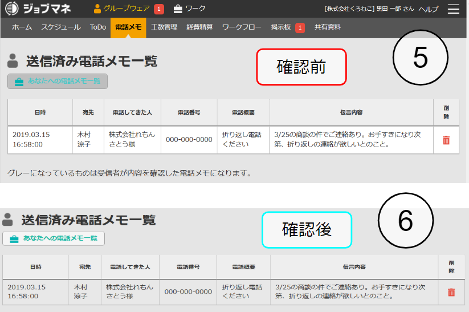Click 折り返し電話ください in the upper table
This screenshot has height=312, width=469.
click(242, 140)
